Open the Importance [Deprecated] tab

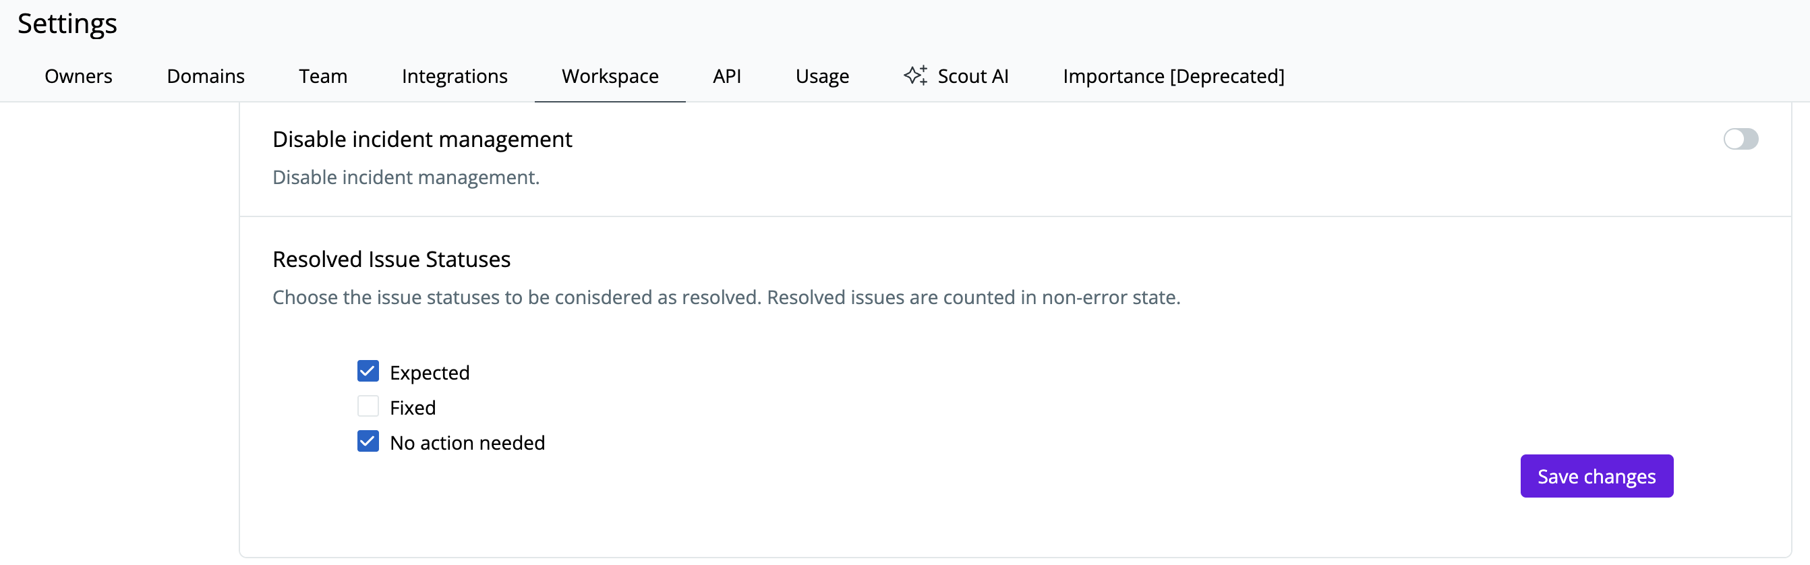tap(1173, 76)
